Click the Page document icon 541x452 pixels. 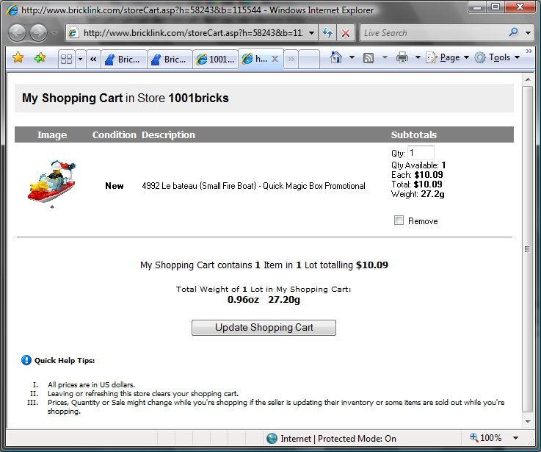(x=432, y=57)
